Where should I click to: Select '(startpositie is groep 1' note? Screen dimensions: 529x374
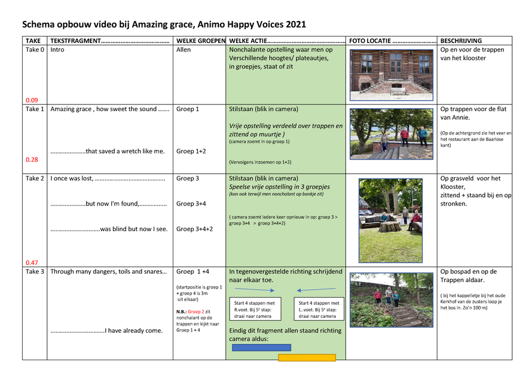[199, 287]
